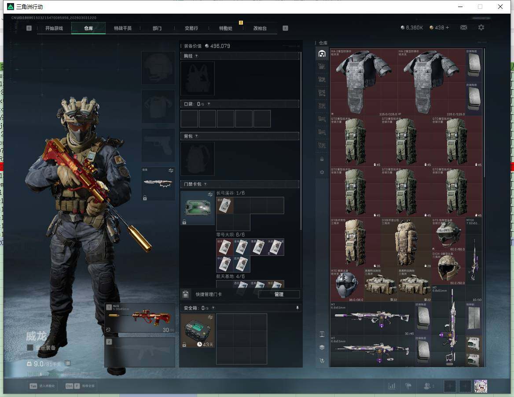
Task: Select the 仓库 tab
Action: pyautogui.click(x=88, y=28)
